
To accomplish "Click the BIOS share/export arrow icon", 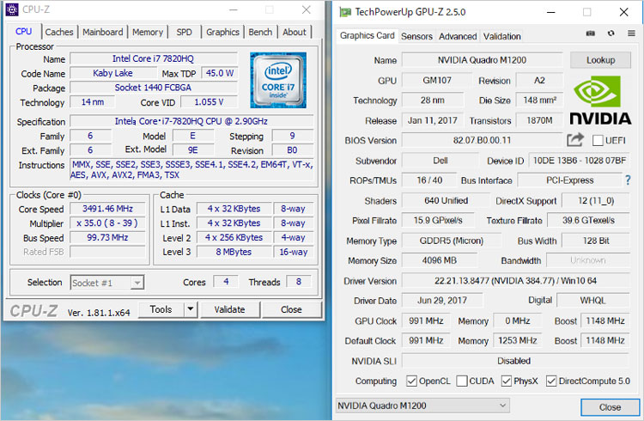I will click(575, 140).
